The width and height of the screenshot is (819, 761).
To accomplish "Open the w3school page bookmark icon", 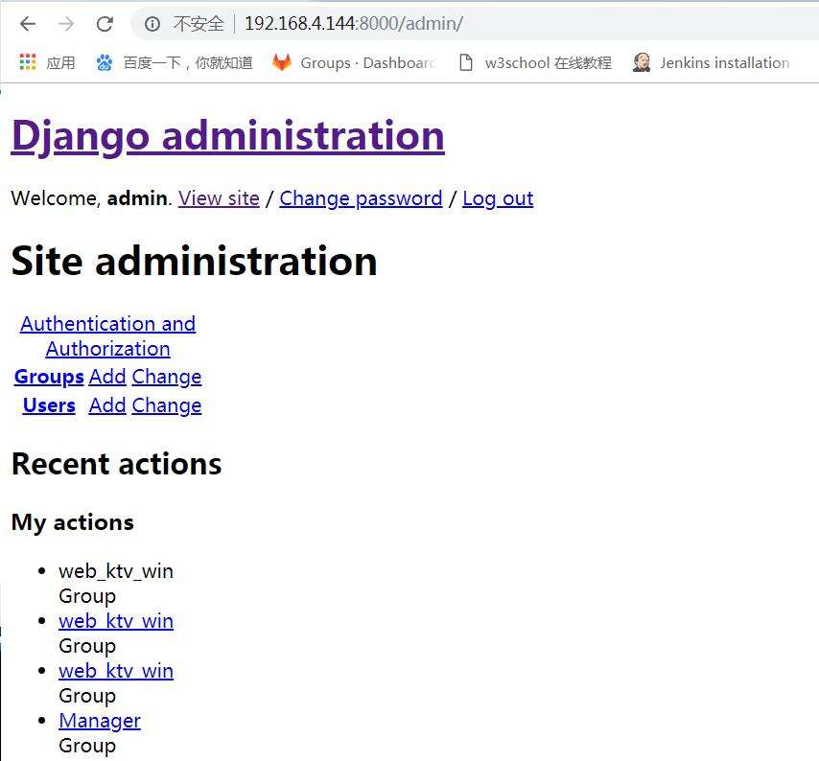I will pos(465,62).
